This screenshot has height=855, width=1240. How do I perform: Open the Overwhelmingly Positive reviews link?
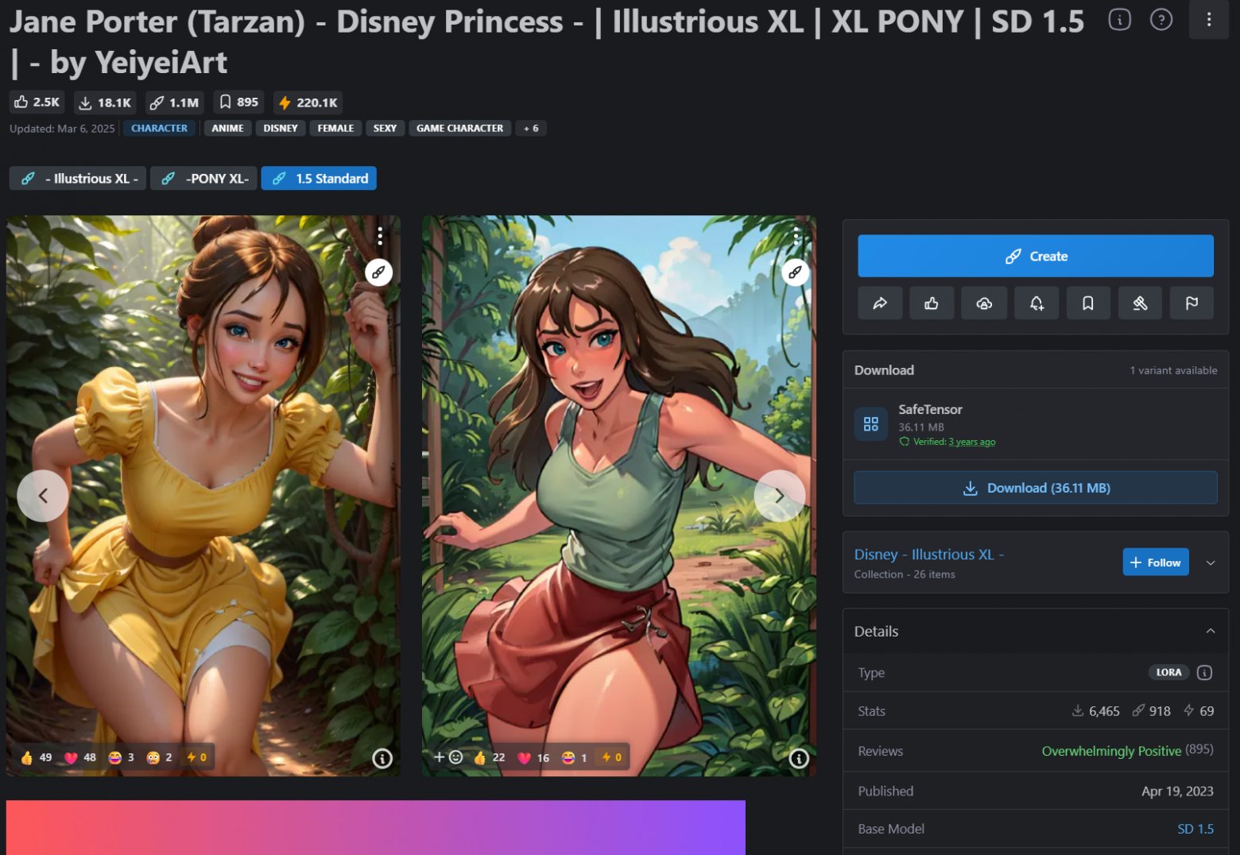pyautogui.click(x=1111, y=751)
